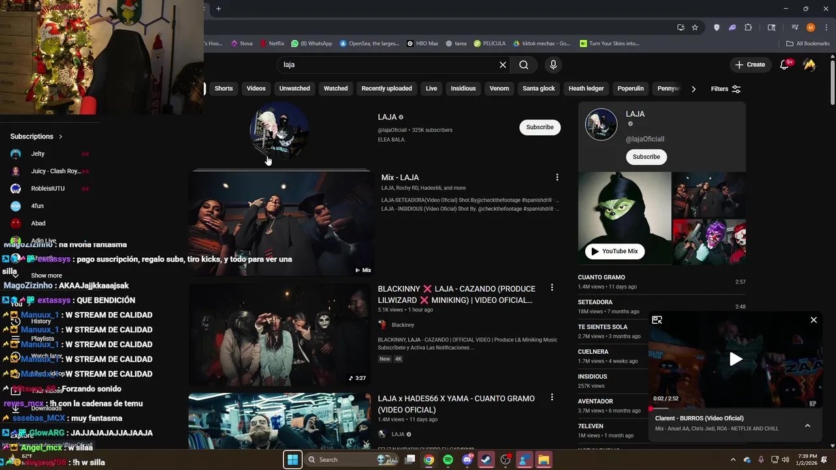This screenshot has height=470, width=836.
Task: Click the magnifier search button
Action: (524, 65)
